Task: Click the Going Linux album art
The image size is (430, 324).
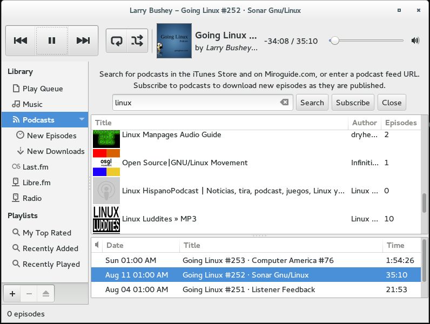Action: click(174, 40)
